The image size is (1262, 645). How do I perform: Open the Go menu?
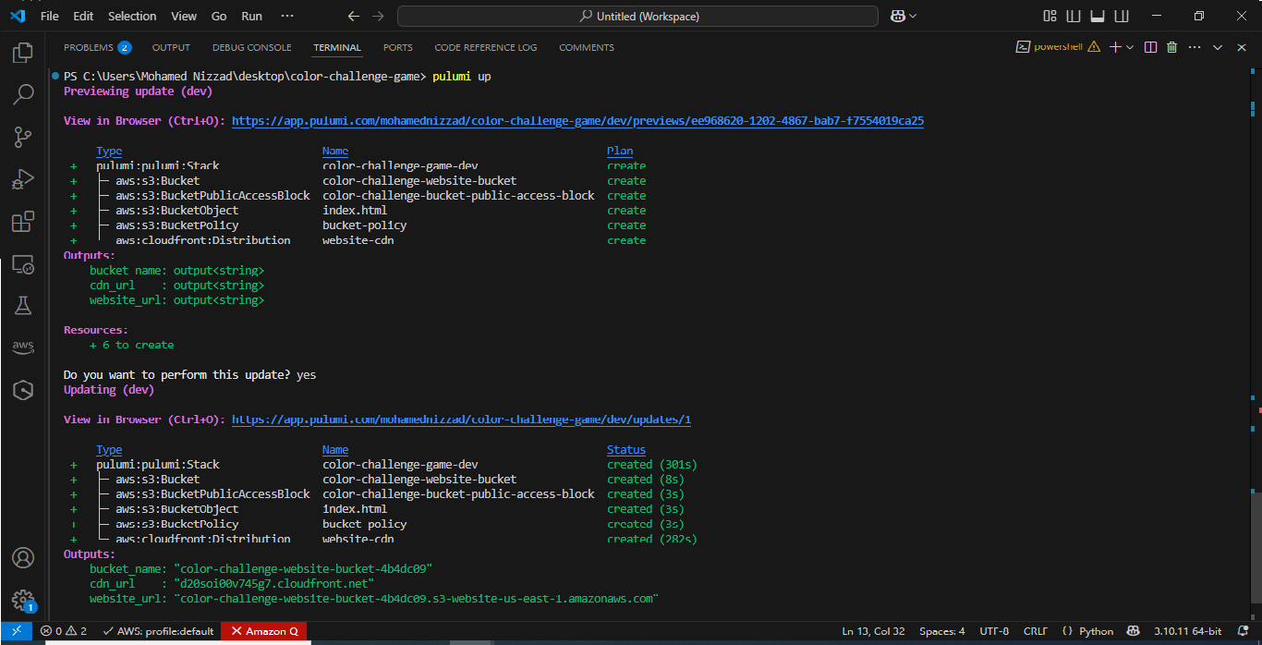coord(219,16)
